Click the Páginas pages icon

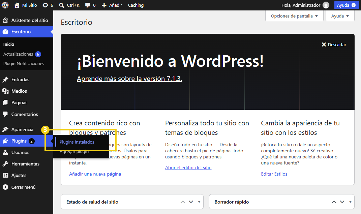pos(5,103)
